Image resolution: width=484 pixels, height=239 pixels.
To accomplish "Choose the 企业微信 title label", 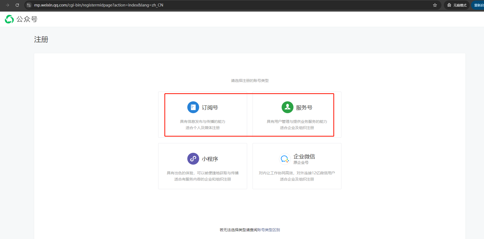I will [x=304, y=156].
